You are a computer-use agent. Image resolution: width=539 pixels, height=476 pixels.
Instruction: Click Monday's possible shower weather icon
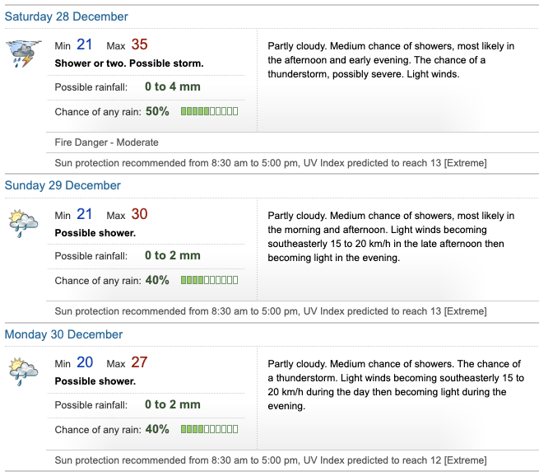21,371
